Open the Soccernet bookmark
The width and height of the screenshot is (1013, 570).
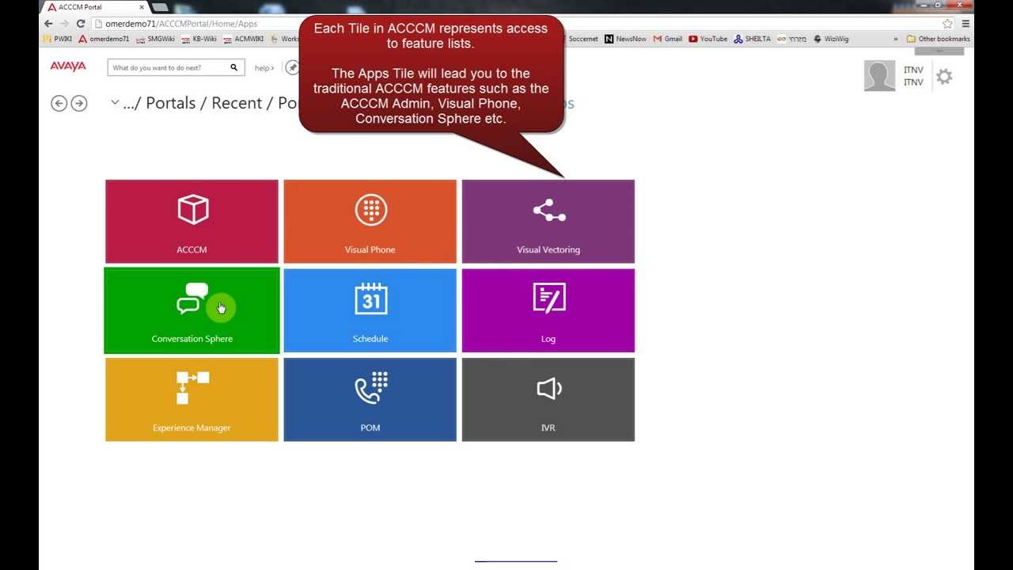coord(582,38)
